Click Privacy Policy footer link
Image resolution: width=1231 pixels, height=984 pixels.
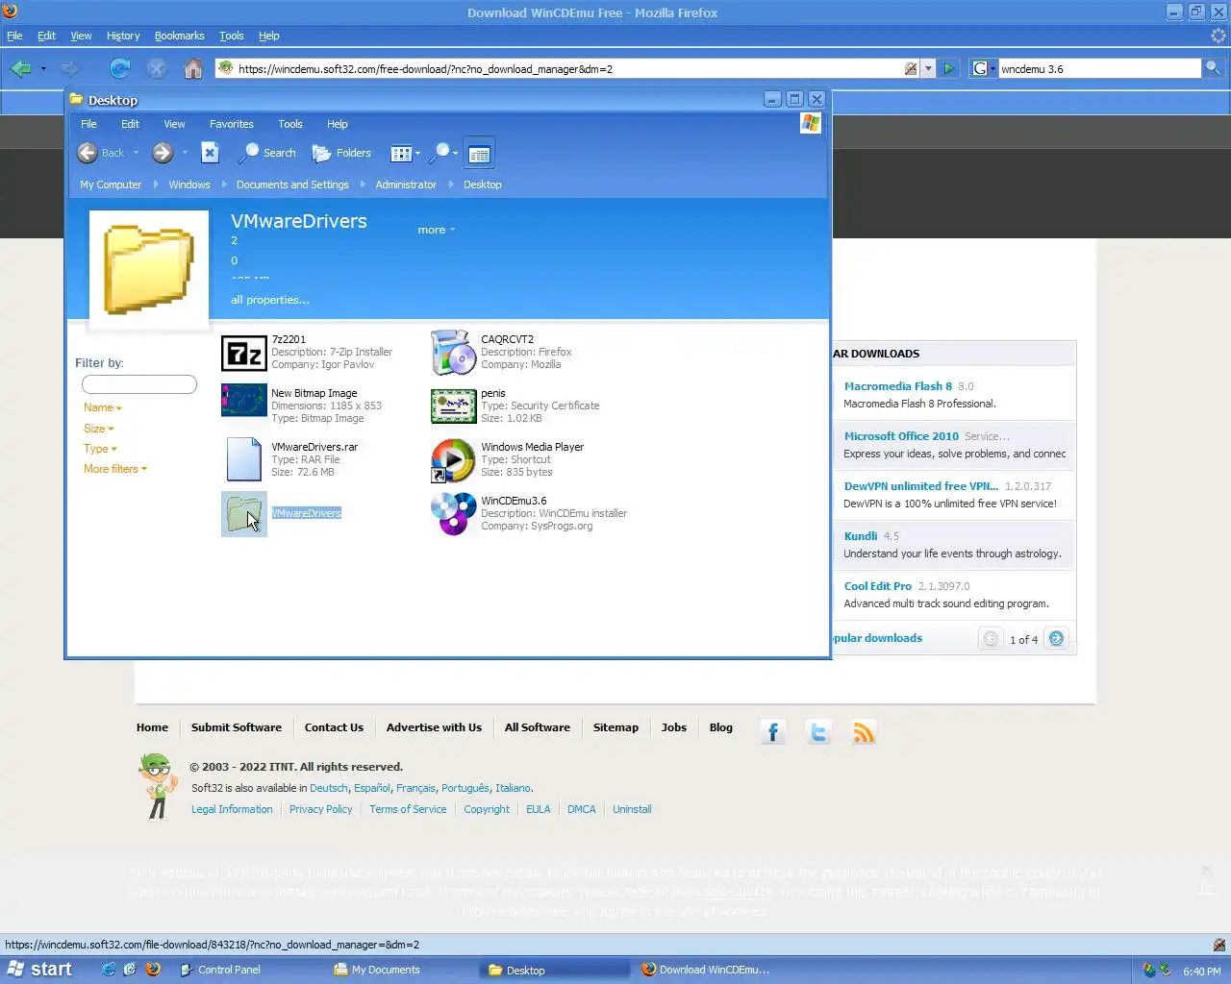tap(321, 809)
